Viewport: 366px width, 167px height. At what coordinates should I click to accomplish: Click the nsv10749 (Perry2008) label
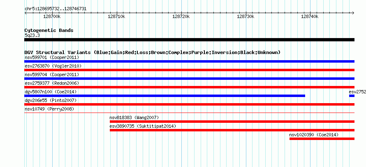pyautogui.click(x=49, y=109)
